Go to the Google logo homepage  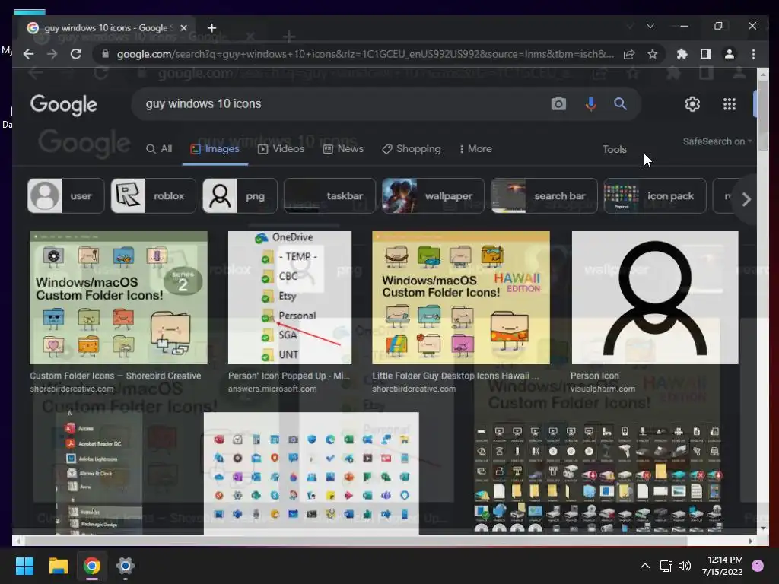pos(64,105)
